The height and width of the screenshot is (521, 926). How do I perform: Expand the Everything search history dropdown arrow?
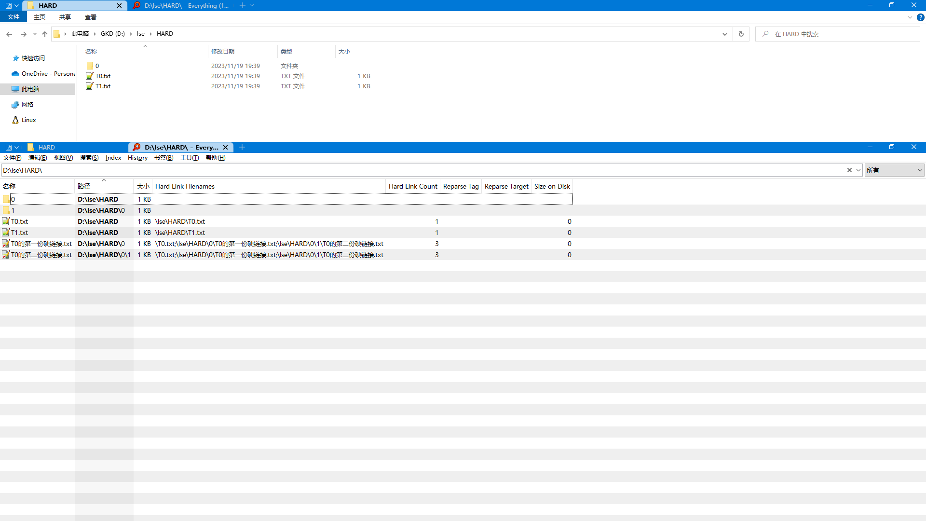pos(858,170)
